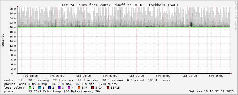
Task: Click the purple loss color 3 swatch
Action: click(x=59, y=88)
